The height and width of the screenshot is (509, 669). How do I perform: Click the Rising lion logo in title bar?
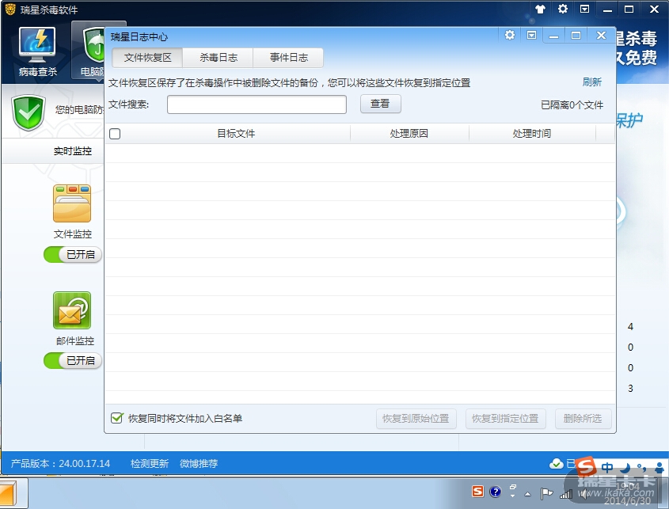pyautogui.click(x=10, y=9)
